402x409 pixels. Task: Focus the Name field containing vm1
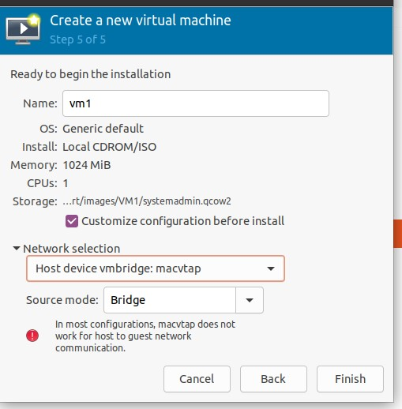[x=196, y=103]
